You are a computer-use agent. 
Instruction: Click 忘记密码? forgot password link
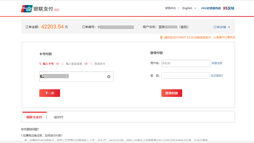tap(217, 76)
